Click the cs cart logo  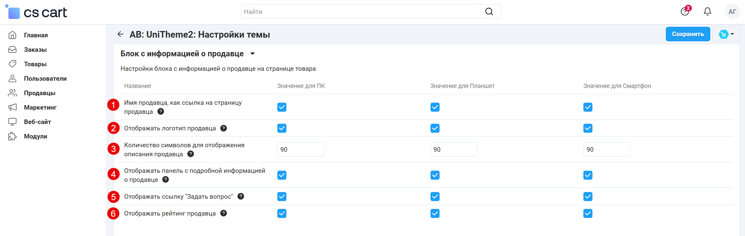37,12
